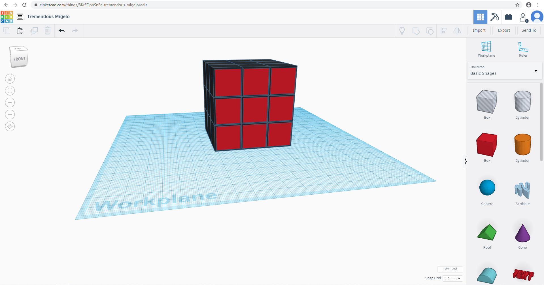Click the Import button
Viewport: 544px width, 285px height.
pos(479,30)
